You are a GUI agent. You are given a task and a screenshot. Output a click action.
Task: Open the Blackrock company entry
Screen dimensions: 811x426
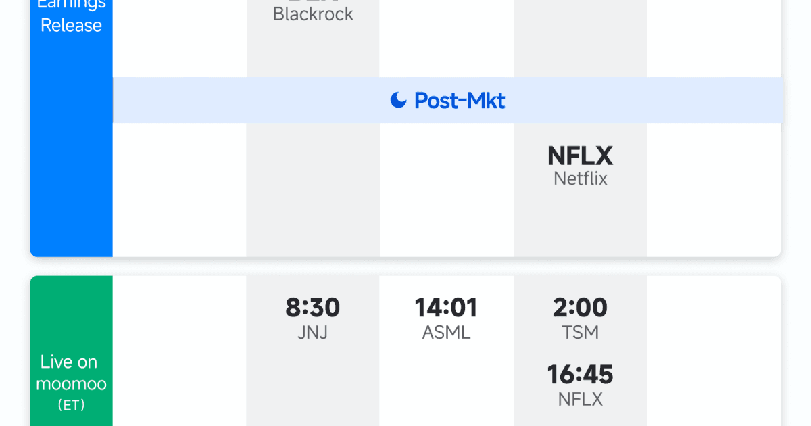click(313, 14)
